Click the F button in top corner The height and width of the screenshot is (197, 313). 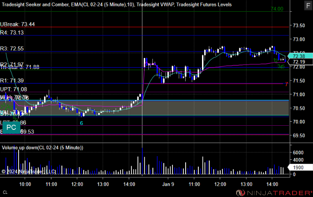pos(308,5)
